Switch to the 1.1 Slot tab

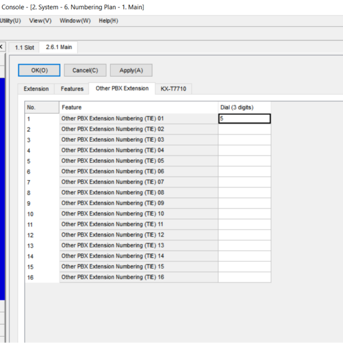pos(25,47)
